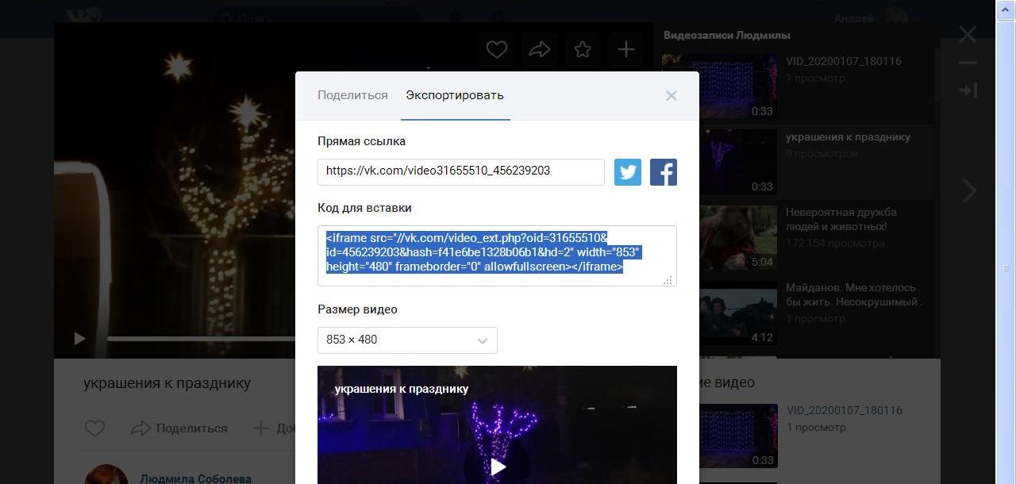Close the export dialog with the X
Screen dimensions: 1016x484
click(672, 95)
